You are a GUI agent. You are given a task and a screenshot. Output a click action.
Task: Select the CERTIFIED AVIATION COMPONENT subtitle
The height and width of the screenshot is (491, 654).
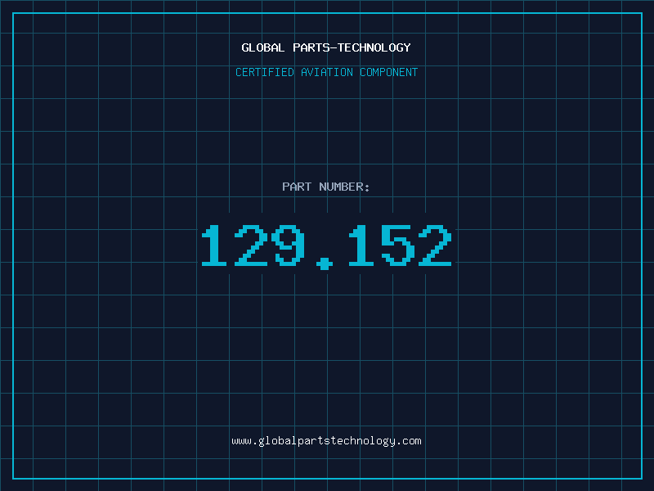326,72
